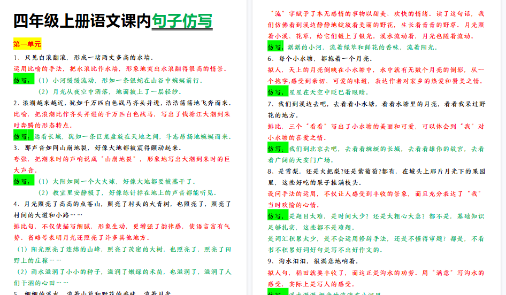Screen dimensions: 506x295
Task: Click the green line "书不积累好词好句是写不出好作文的"
Action: pos(326,250)
